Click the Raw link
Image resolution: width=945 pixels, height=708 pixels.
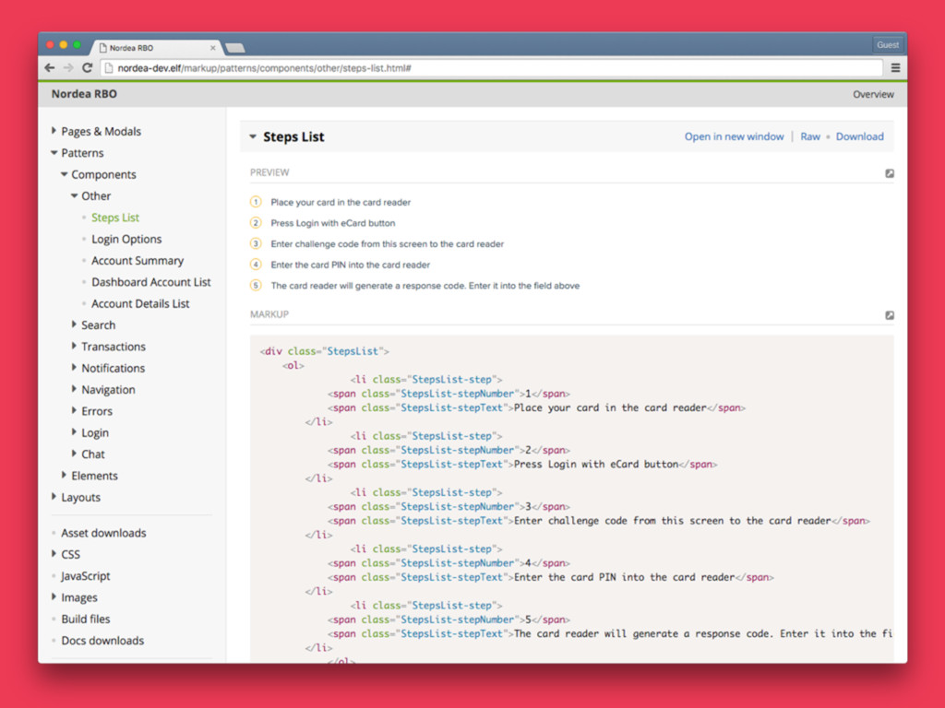[x=810, y=136]
